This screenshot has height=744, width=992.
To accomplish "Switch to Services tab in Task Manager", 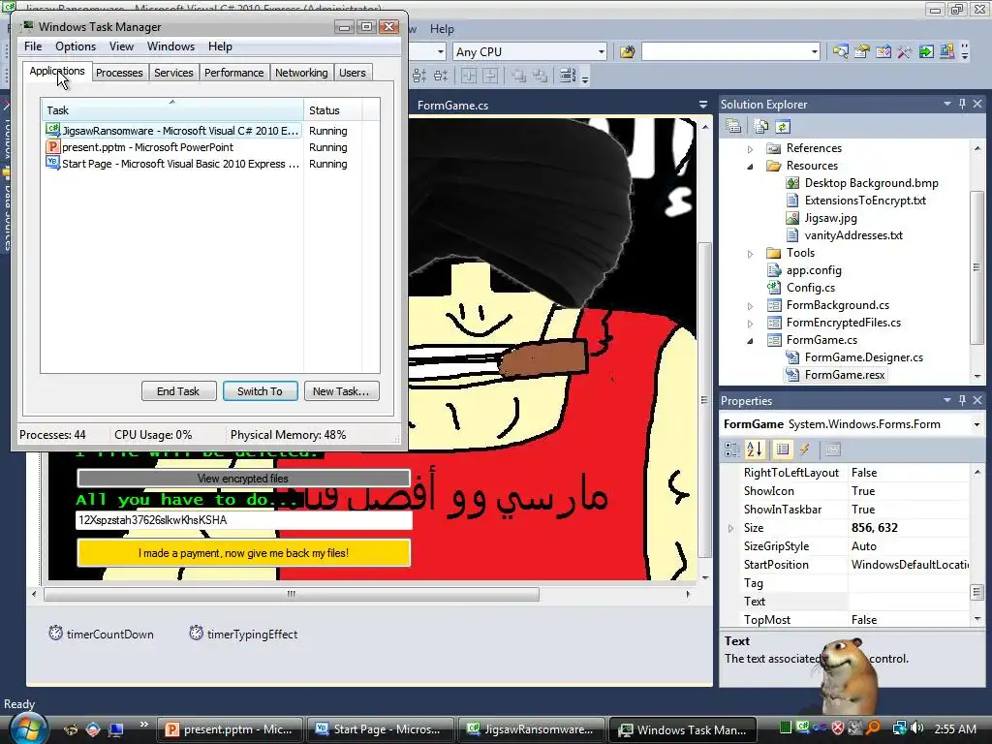I will [173, 73].
